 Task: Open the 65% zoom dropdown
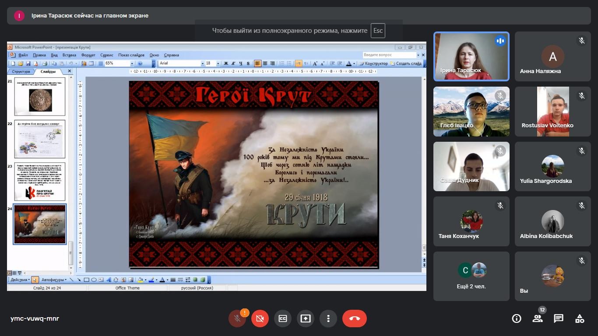(132, 63)
